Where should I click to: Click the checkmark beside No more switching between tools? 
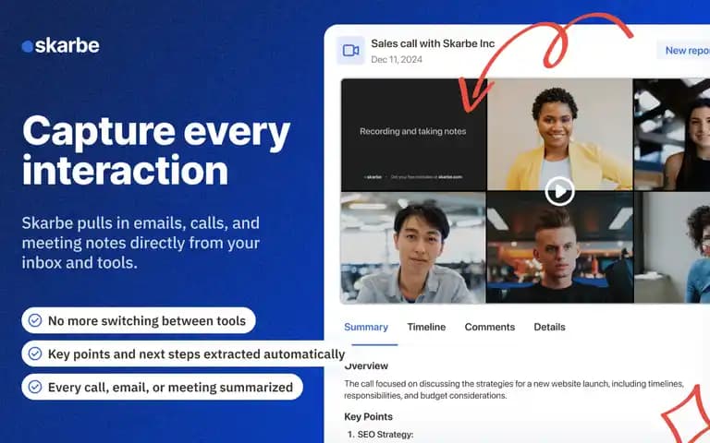click(35, 320)
